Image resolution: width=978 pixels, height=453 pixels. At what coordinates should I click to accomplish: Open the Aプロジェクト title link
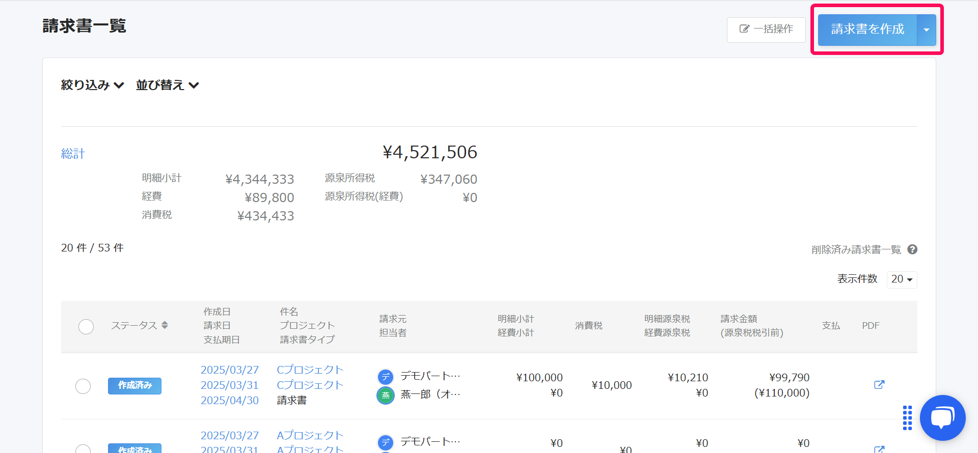310,436
